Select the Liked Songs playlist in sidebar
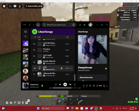 (x=26, y=43)
